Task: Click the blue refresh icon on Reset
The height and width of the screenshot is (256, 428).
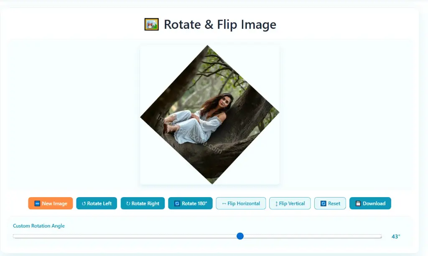Action: pyautogui.click(x=324, y=203)
